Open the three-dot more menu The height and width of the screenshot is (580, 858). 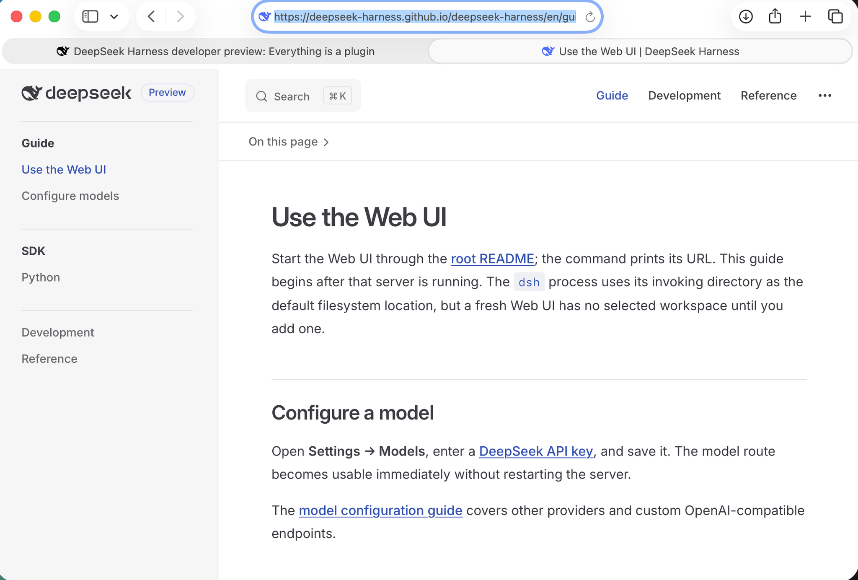(825, 96)
